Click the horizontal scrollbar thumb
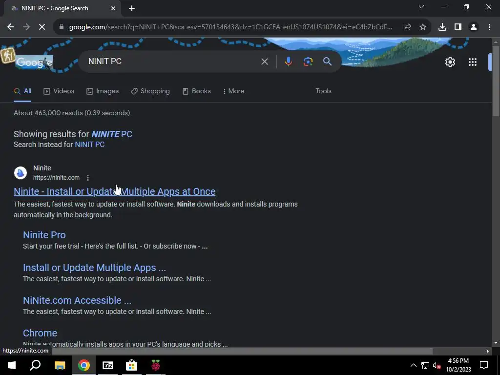Viewport: 500px width, 375px height. pos(242,352)
